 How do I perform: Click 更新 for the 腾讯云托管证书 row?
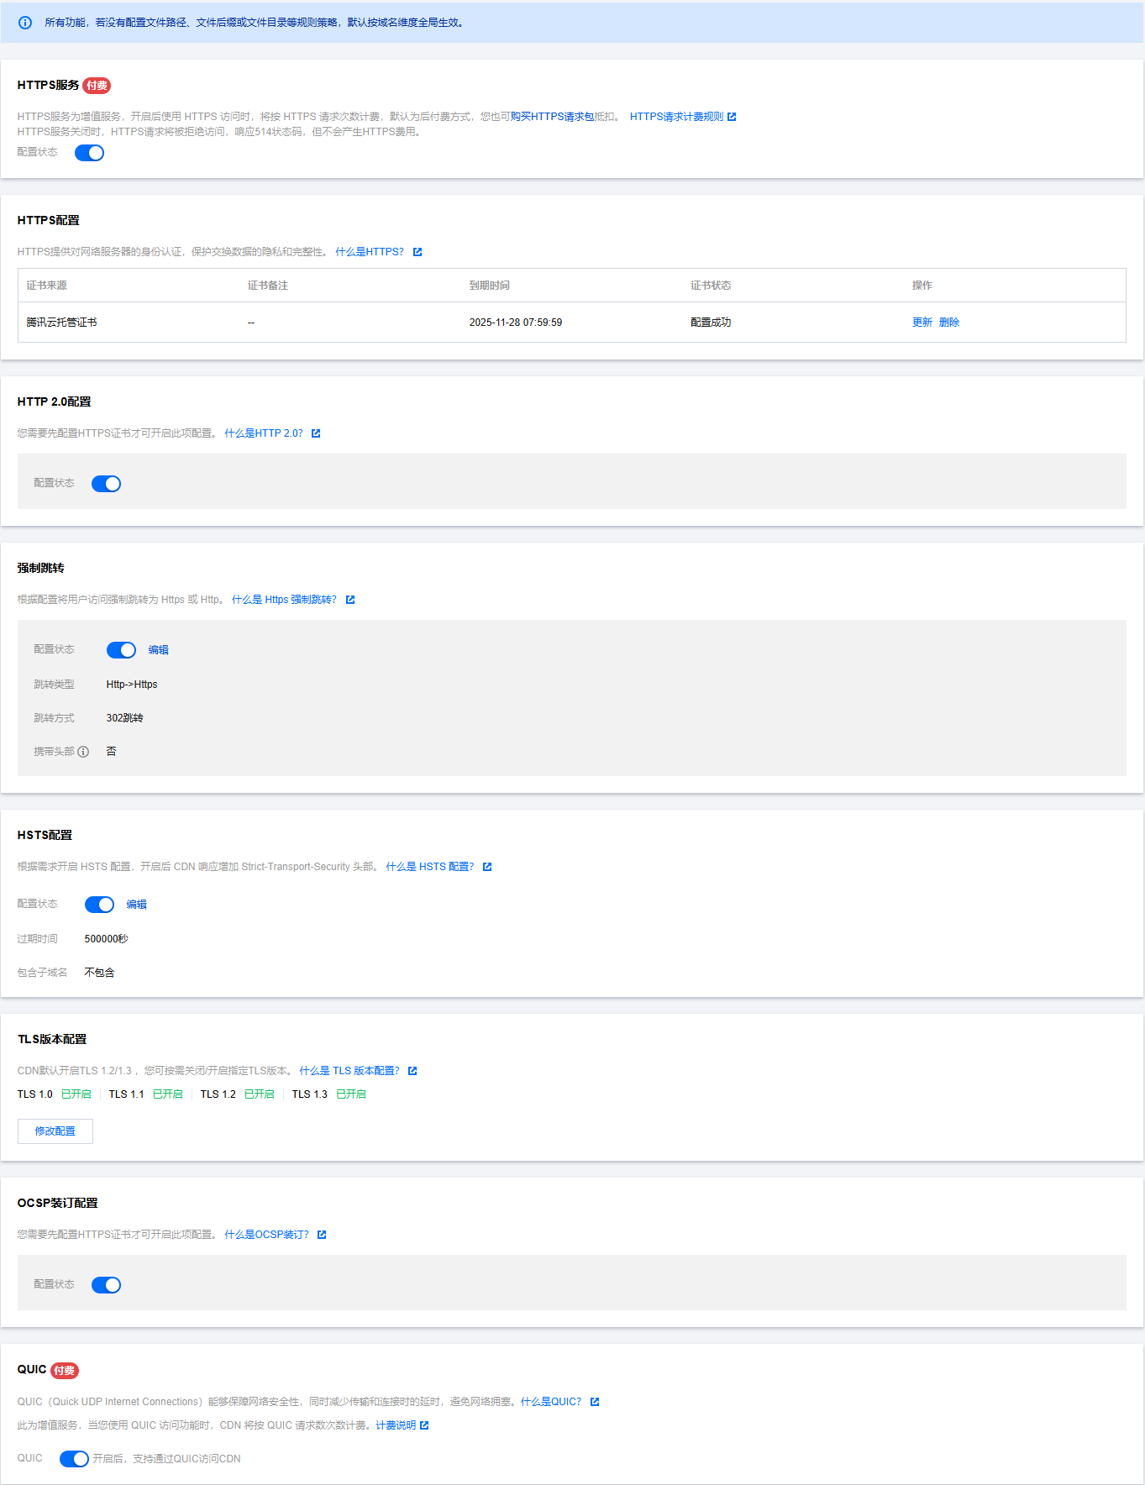tap(922, 323)
